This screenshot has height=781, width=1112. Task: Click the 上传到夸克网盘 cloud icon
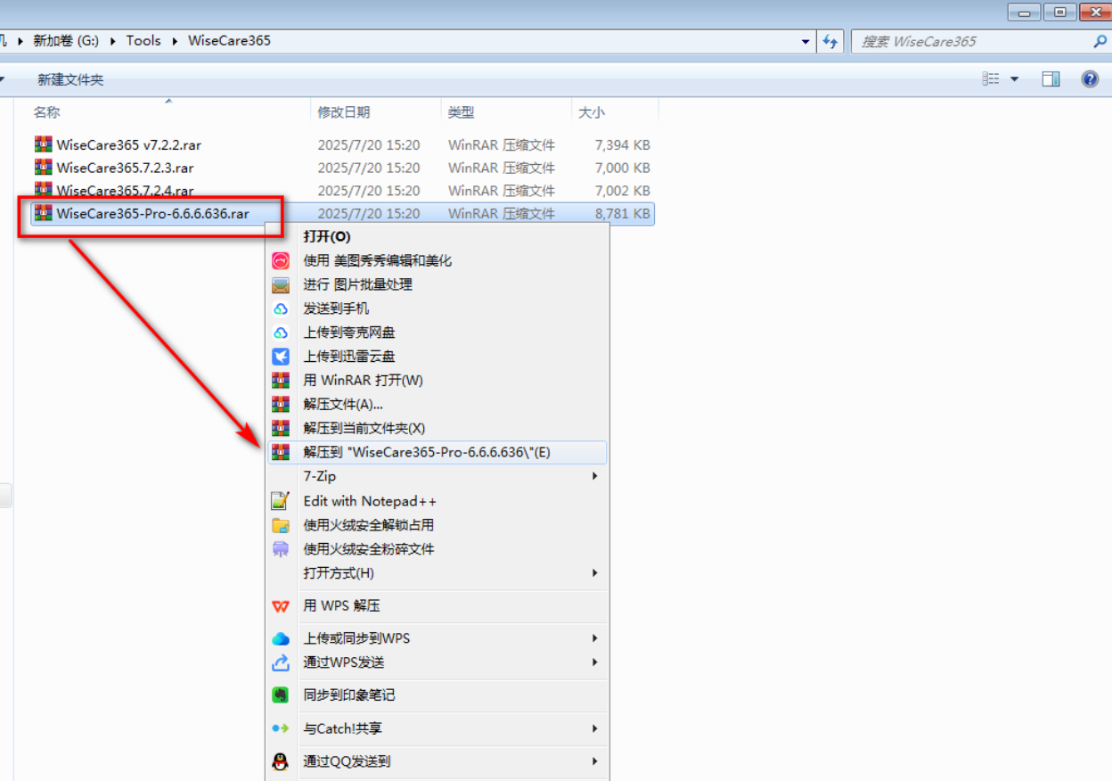point(281,333)
